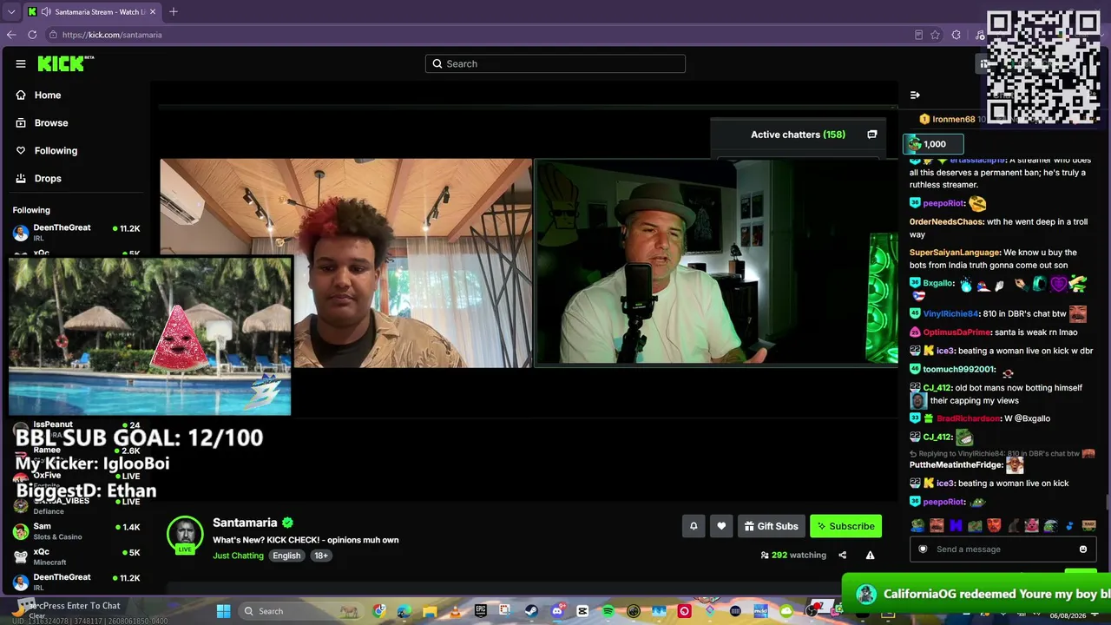Open the Drops section

click(x=47, y=179)
